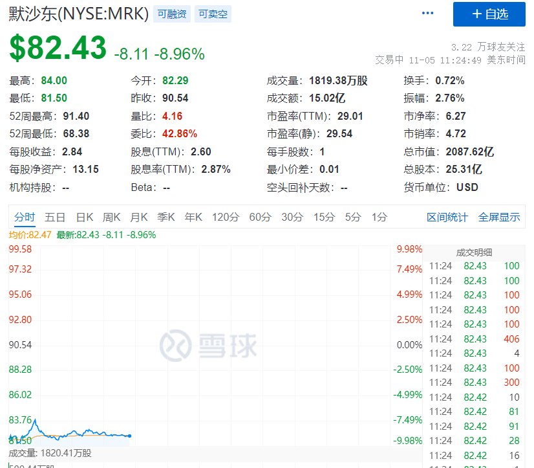534x468 pixels.
Task: Select the 年K yearly chart tab
Action: (192, 217)
